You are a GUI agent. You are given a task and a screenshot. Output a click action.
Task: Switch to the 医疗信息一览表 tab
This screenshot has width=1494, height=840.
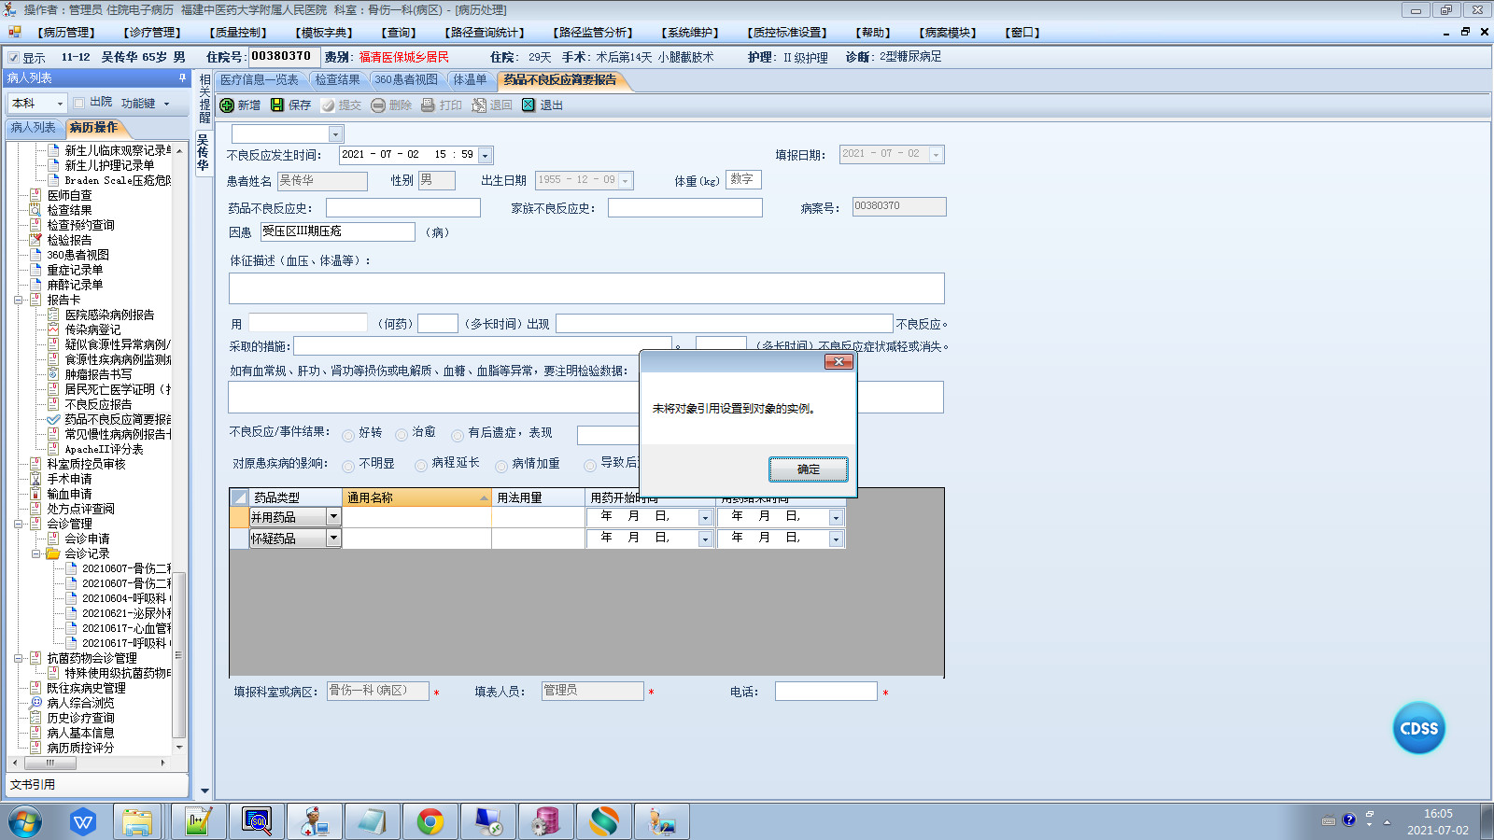pyautogui.click(x=259, y=80)
